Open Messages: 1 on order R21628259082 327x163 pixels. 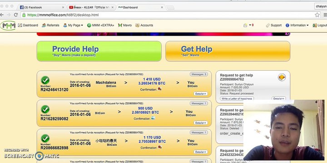click(199, 103)
